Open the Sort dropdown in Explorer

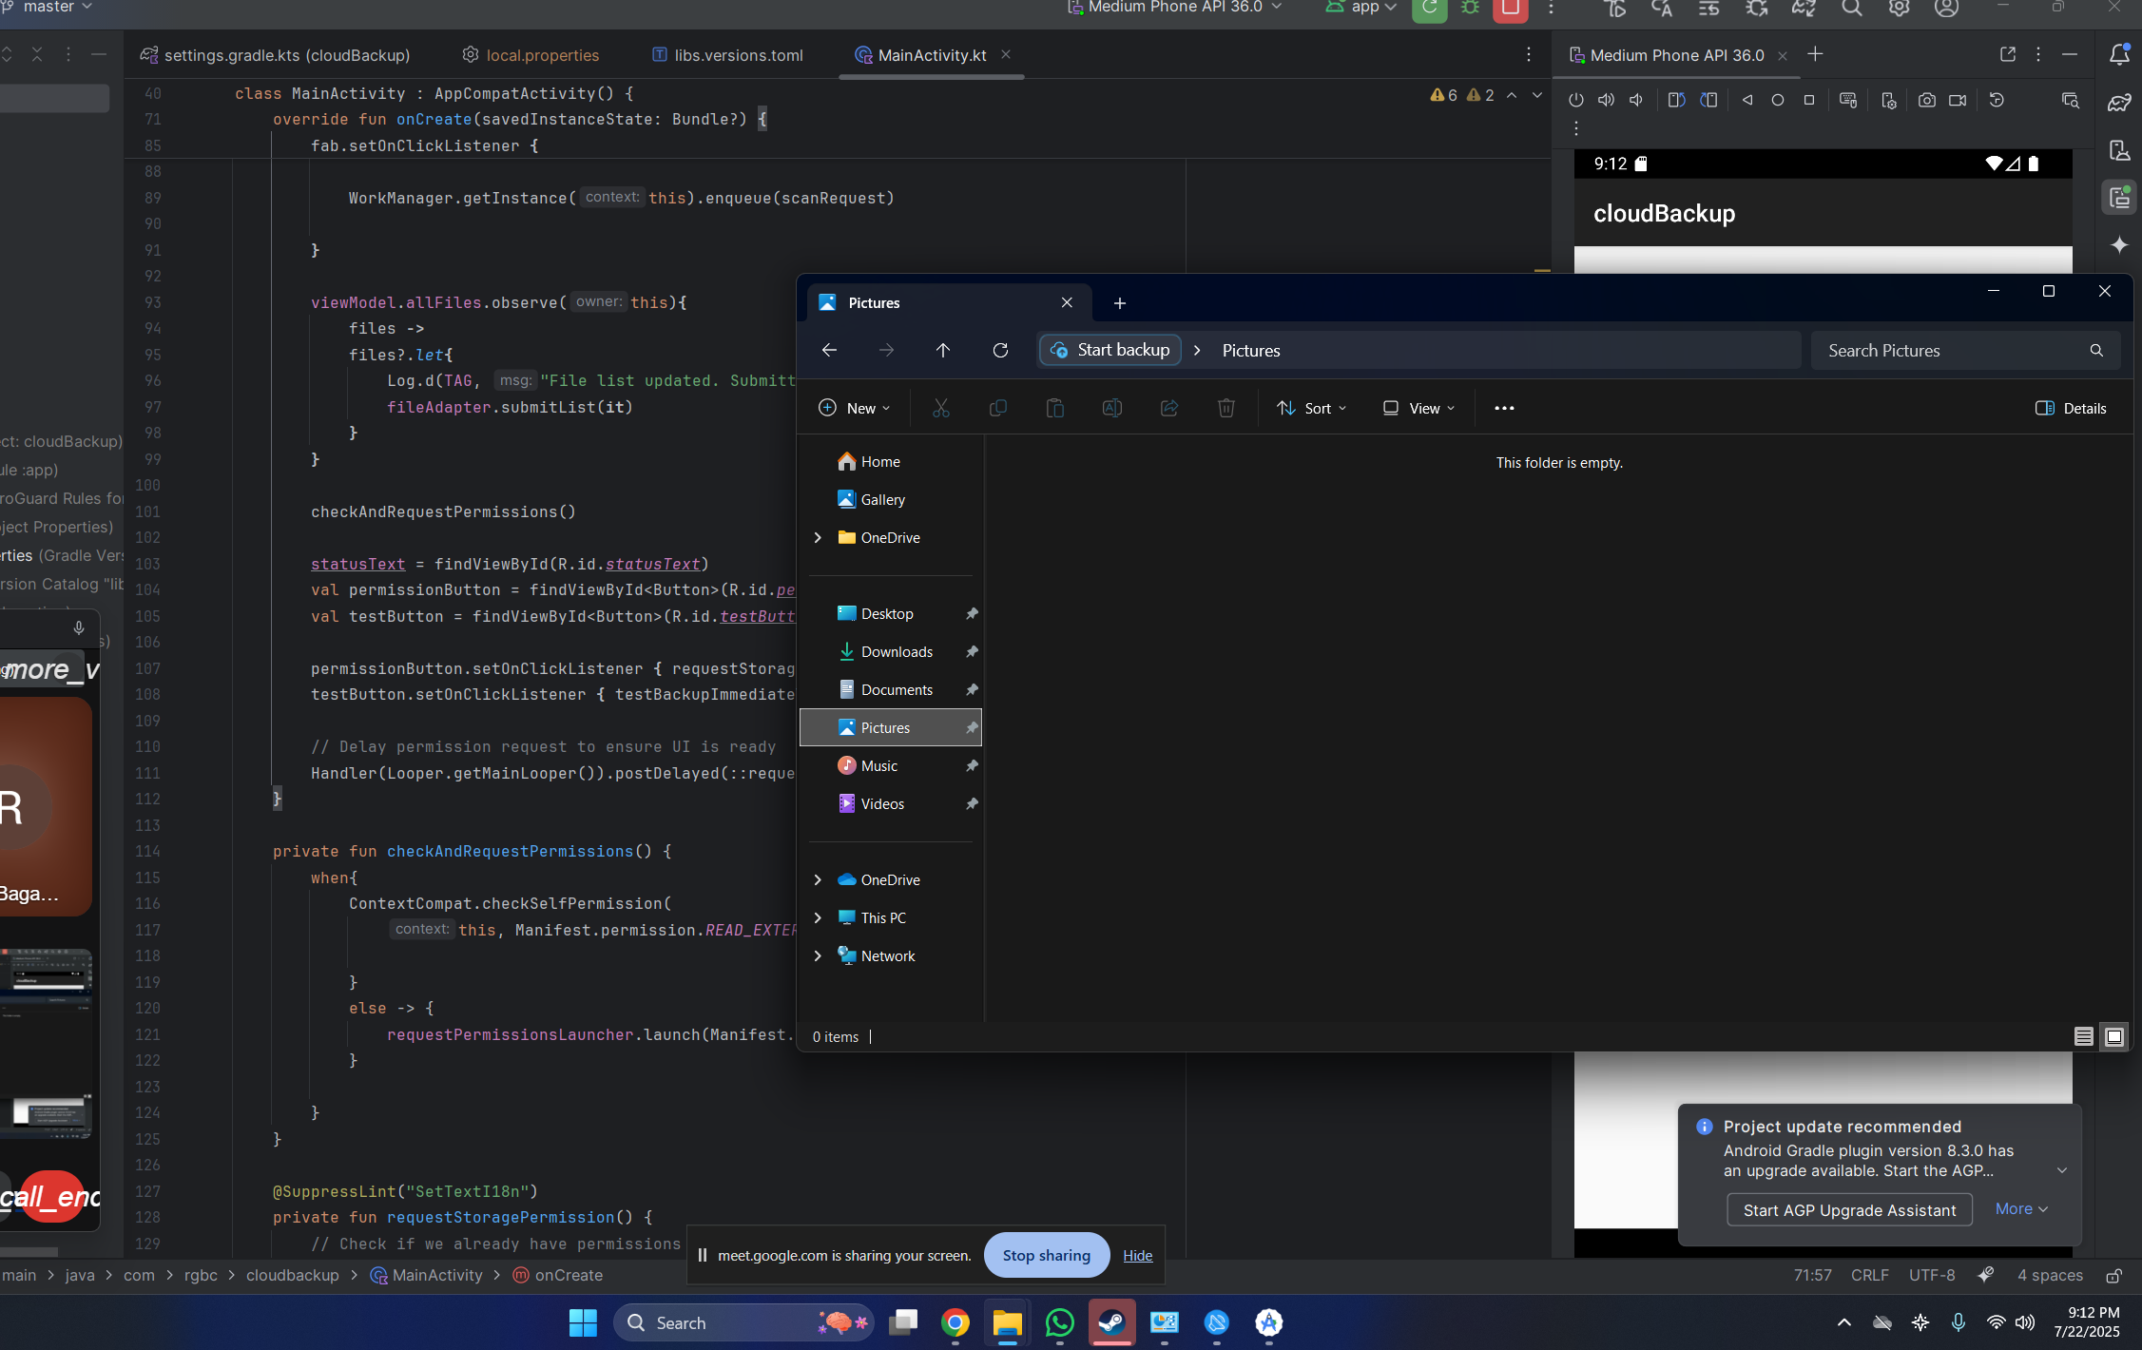point(1312,408)
